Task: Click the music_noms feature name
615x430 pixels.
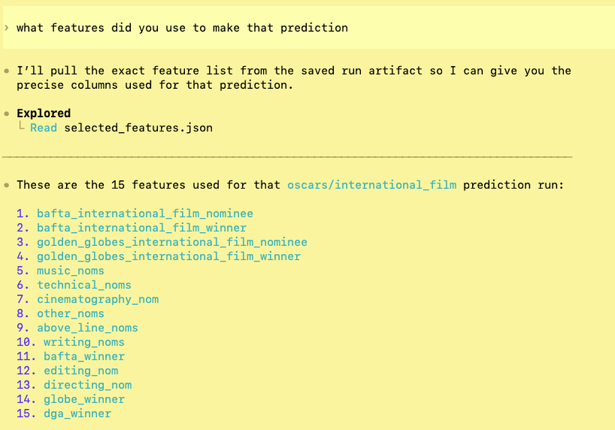Action: (71, 271)
